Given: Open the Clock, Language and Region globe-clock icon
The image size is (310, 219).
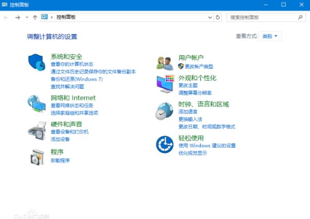Looking at the screenshot, I should click(x=164, y=111).
